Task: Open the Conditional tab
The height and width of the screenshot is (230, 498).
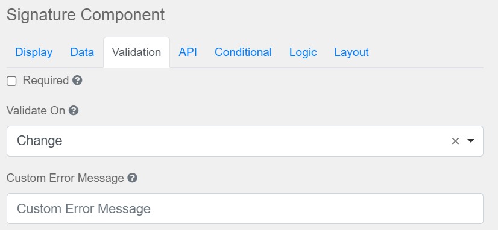Action: click(243, 52)
